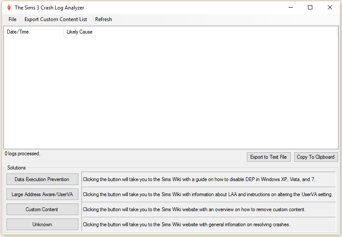This screenshot has width=342, height=237.
Task: Open the File menu
Action: coord(12,19)
